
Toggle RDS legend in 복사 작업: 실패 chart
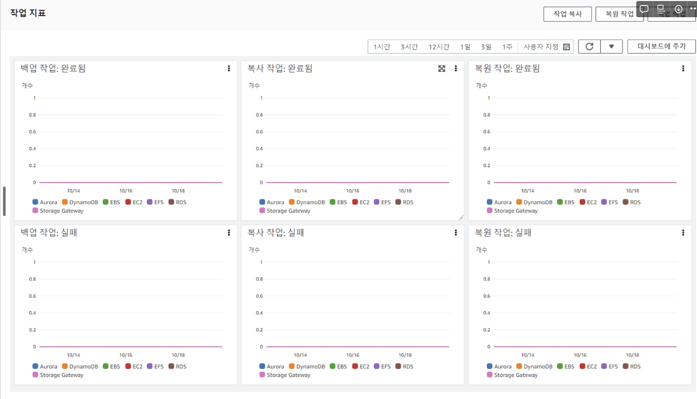(x=405, y=367)
